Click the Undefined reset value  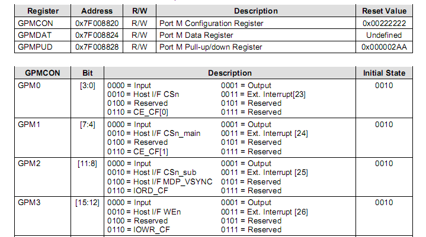pos(384,35)
